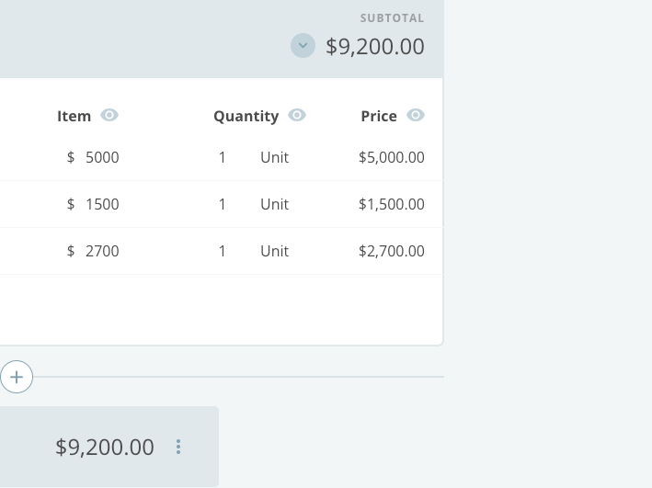Screen dimensions: 652x488
Task: Edit the item price field showing 5000
Action: [102, 157]
